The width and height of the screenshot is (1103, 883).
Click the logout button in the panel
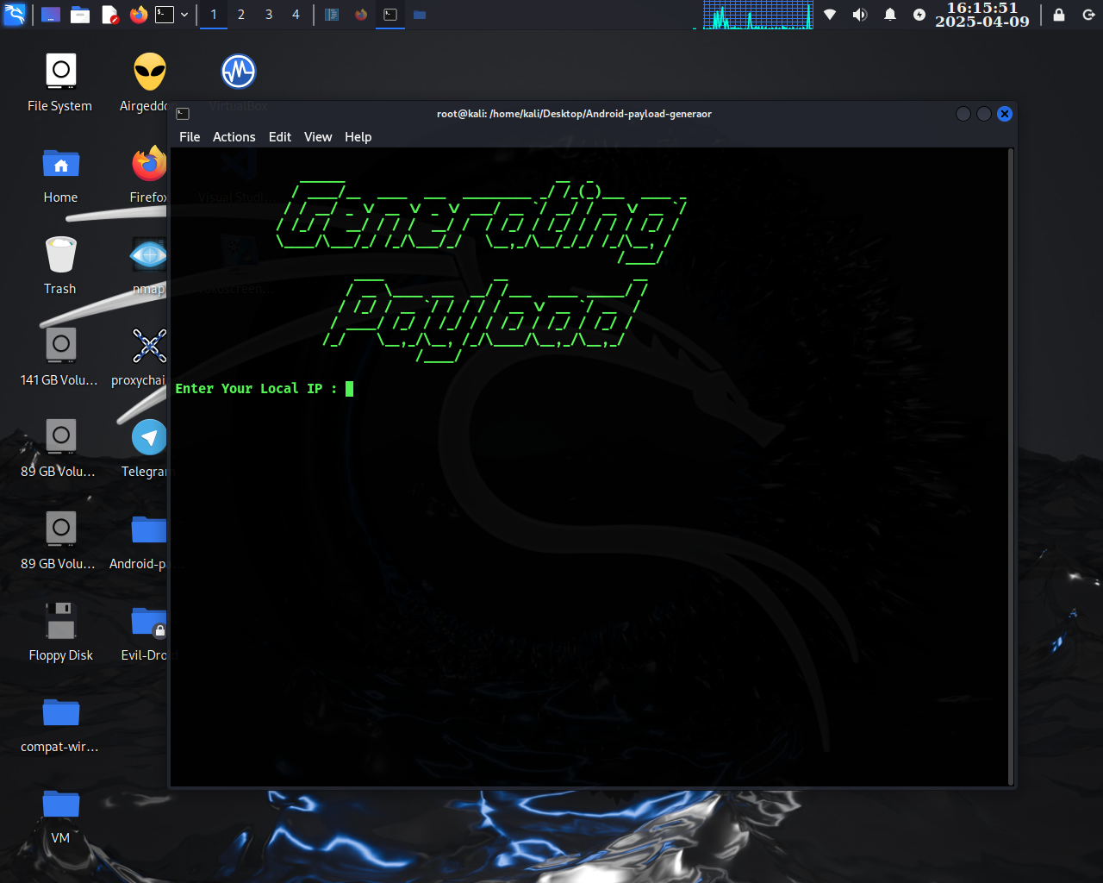point(1087,14)
